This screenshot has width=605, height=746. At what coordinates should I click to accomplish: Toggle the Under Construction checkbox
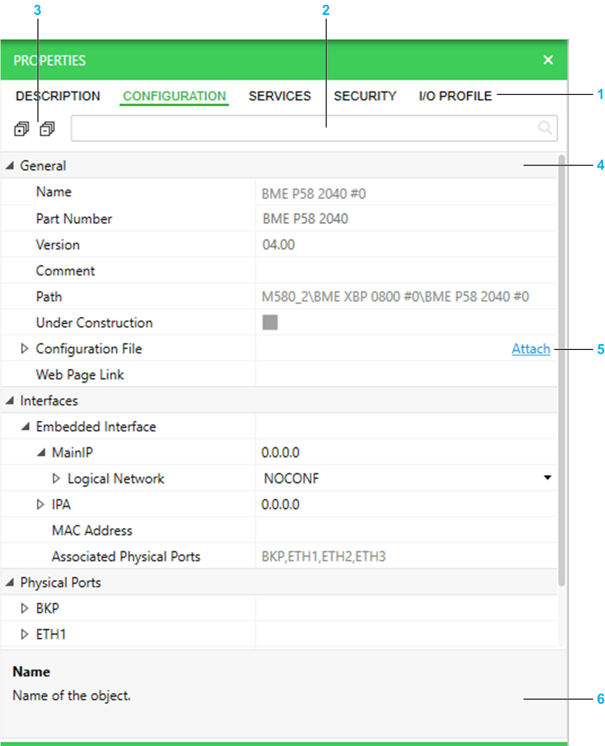point(270,322)
